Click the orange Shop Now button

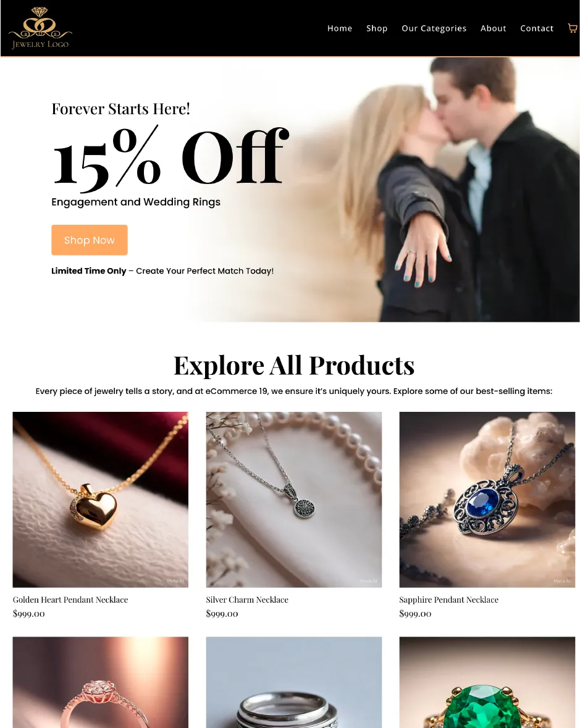pos(89,240)
